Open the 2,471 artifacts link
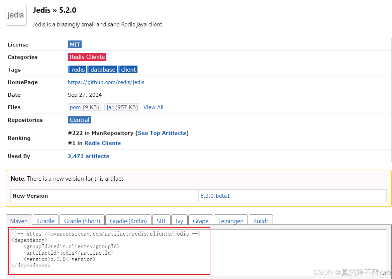Viewport: 392px width, 279px height. 89,156
